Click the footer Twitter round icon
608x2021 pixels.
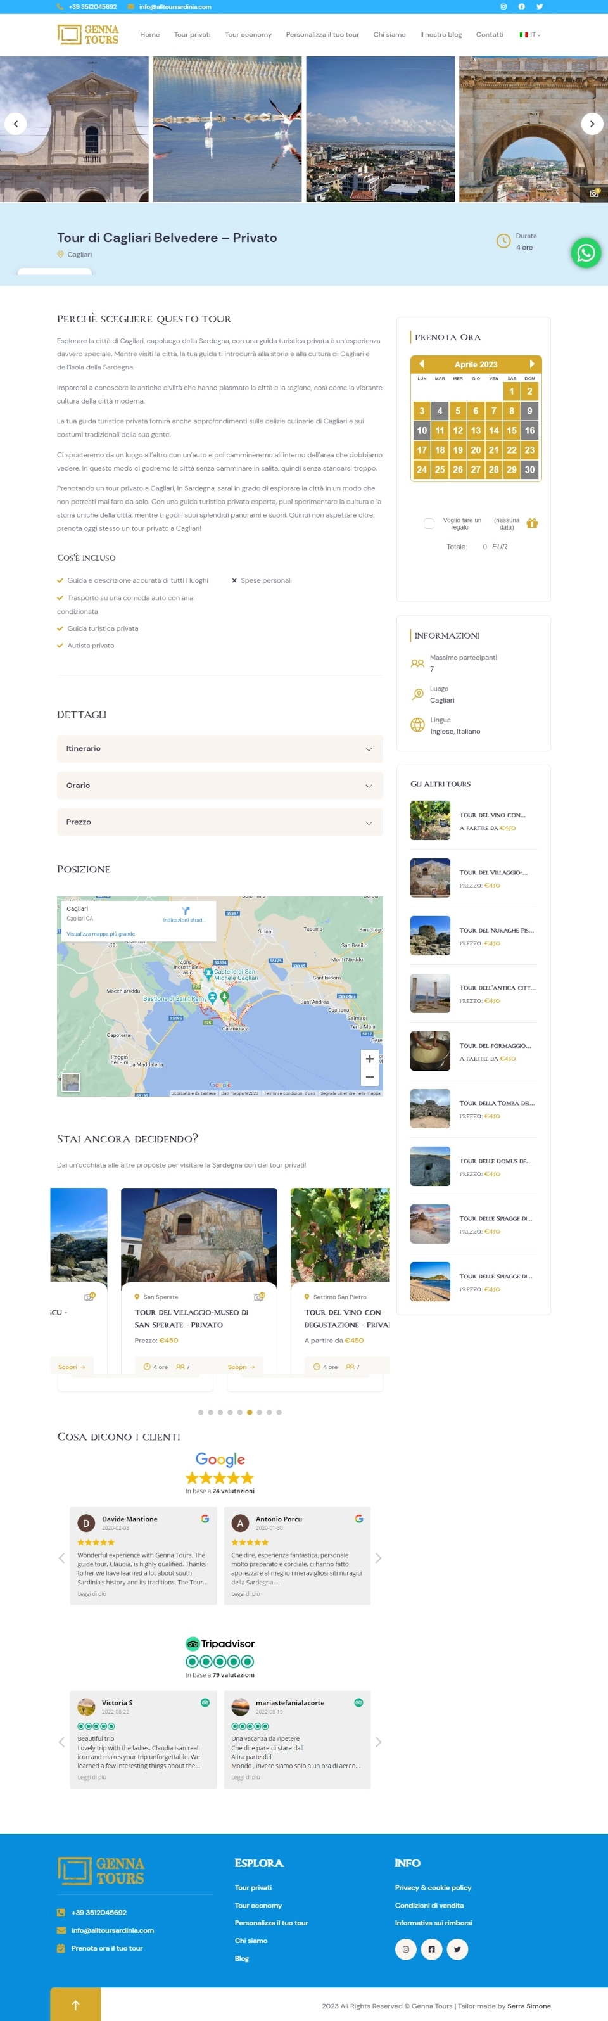pyautogui.click(x=457, y=1949)
